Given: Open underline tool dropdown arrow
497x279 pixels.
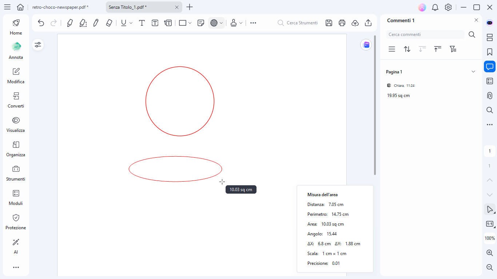Looking at the screenshot, I should (x=131, y=23).
